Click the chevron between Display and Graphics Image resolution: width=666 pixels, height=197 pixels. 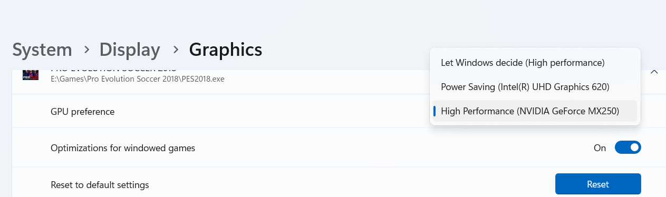point(176,50)
